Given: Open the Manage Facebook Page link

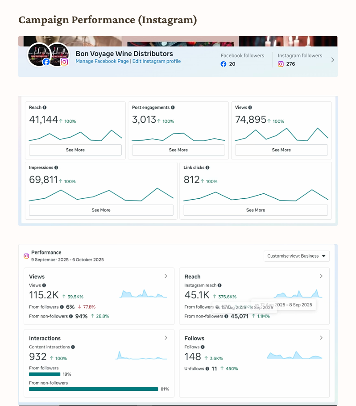Looking at the screenshot, I should pyautogui.click(x=102, y=61).
